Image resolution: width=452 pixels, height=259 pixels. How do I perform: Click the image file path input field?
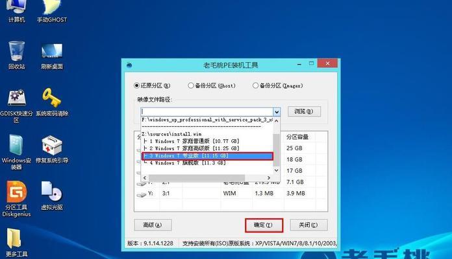pyautogui.click(x=207, y=111)
